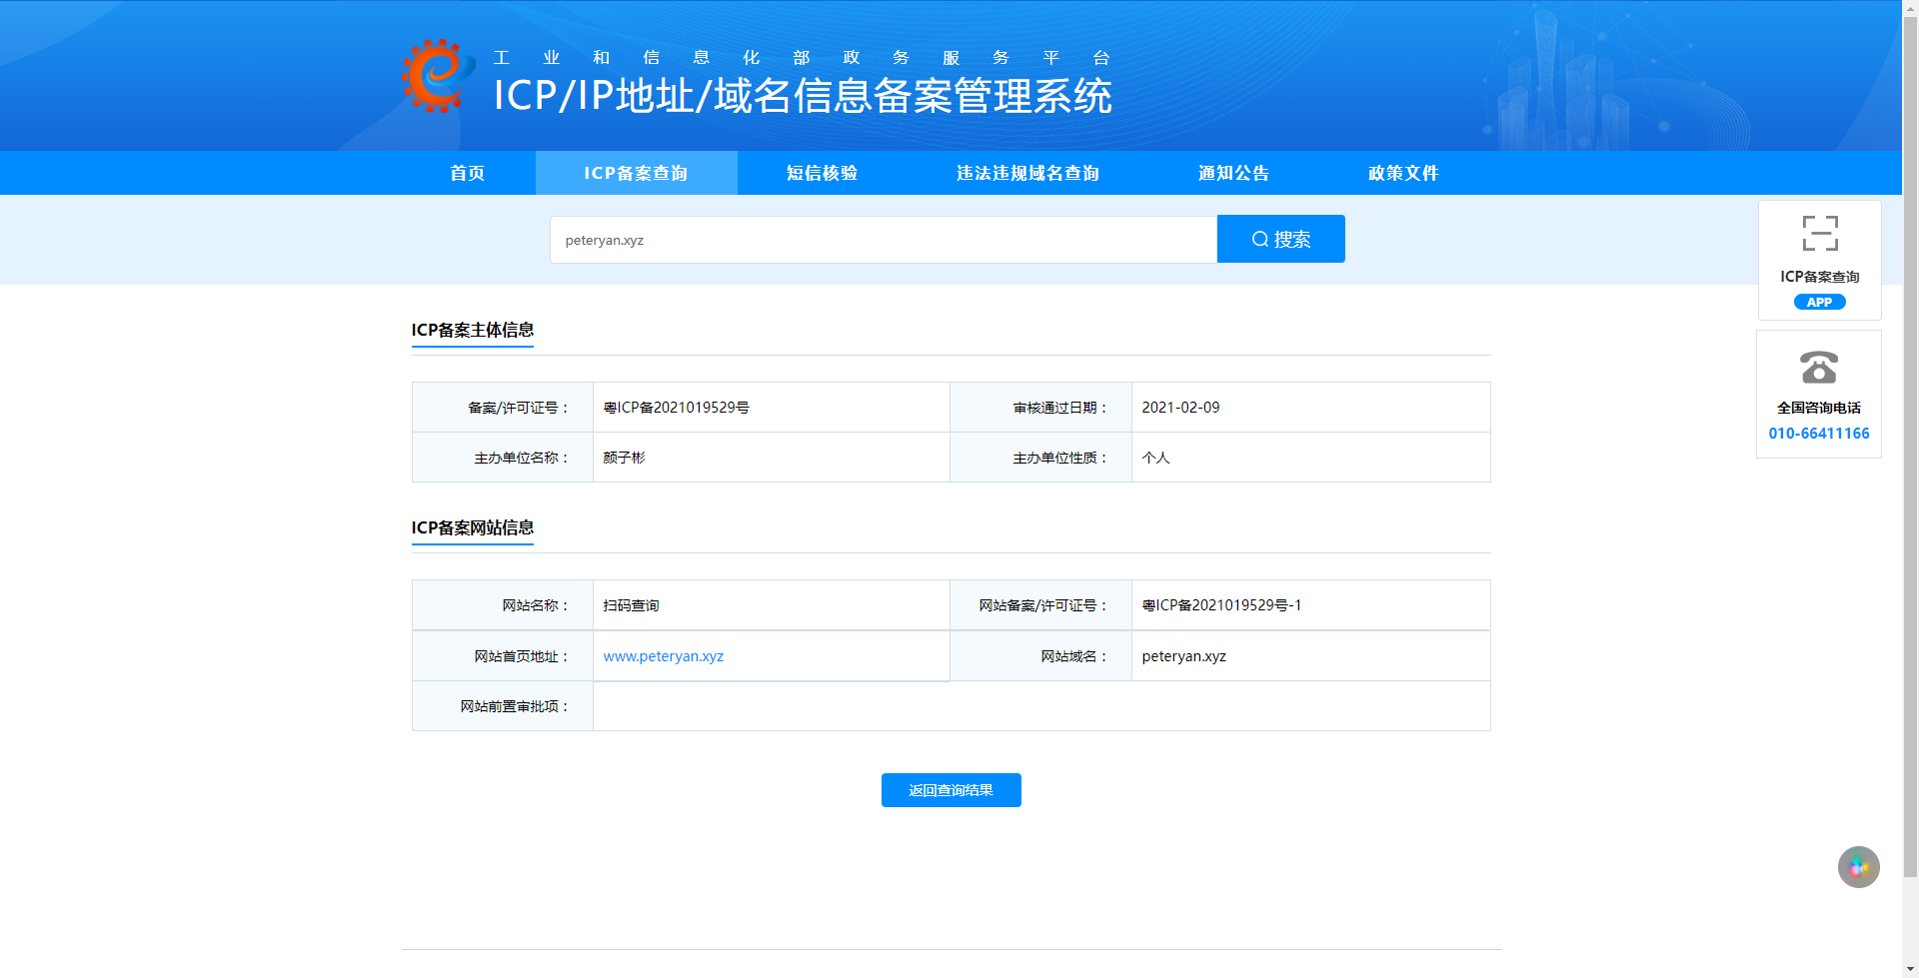Open the 政策文件 menu item
1919x978 pixels.
[x=1403, y=173]
